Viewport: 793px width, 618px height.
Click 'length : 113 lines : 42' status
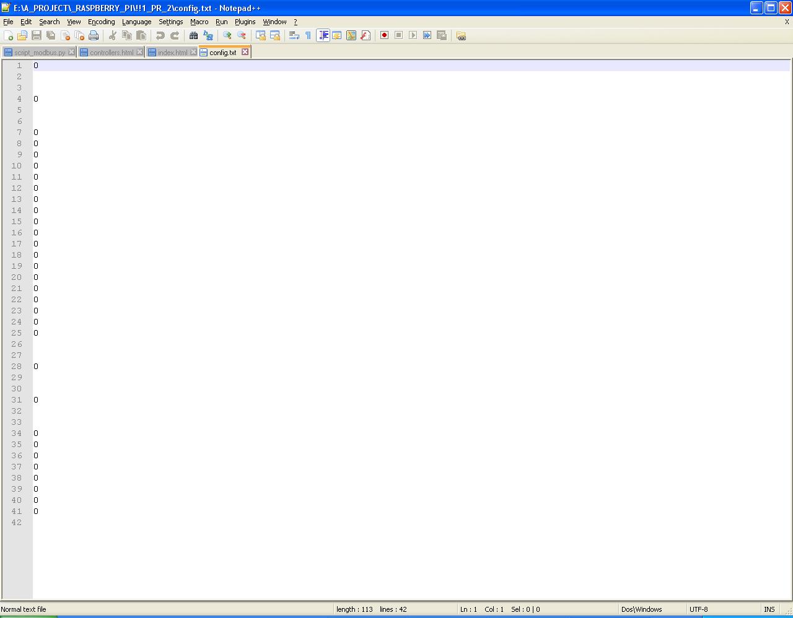point(372,609)
